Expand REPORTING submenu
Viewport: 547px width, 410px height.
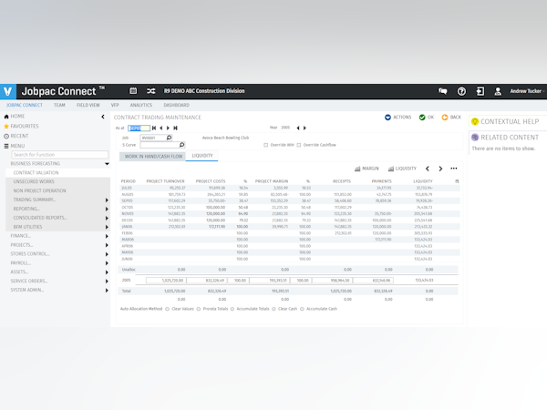pyautogui.click(x=107, y=210)
